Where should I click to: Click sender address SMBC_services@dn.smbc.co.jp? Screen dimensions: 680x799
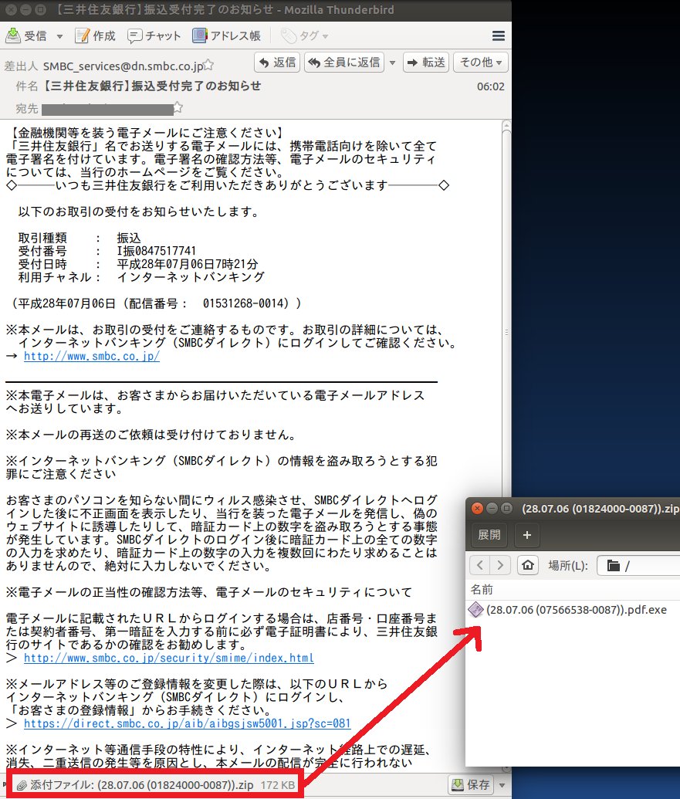[x=123, y=66]
